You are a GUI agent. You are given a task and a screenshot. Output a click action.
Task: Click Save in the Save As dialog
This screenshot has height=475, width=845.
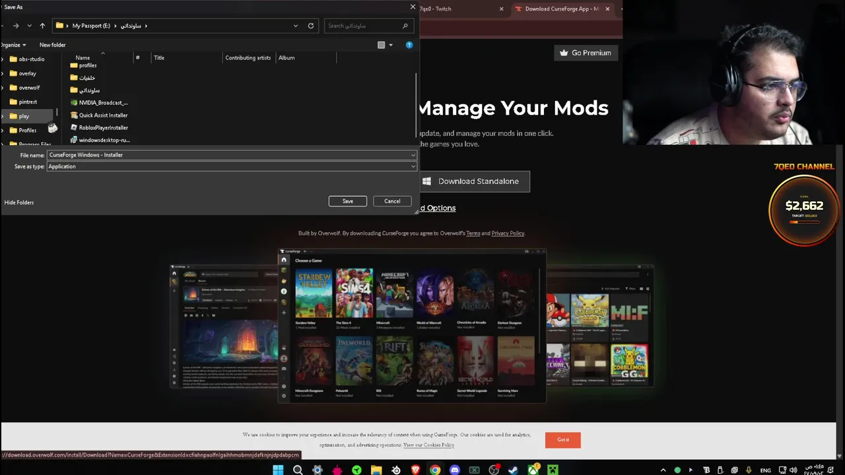click(x=348, y=201)
